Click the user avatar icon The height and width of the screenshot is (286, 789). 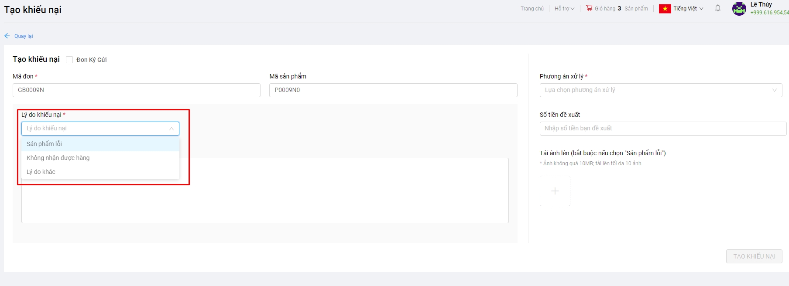[x=739, y=9]
